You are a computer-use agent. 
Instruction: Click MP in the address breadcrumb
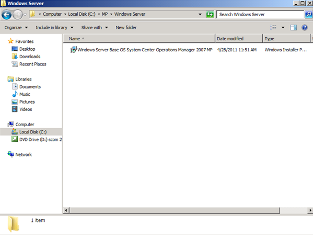105,14
